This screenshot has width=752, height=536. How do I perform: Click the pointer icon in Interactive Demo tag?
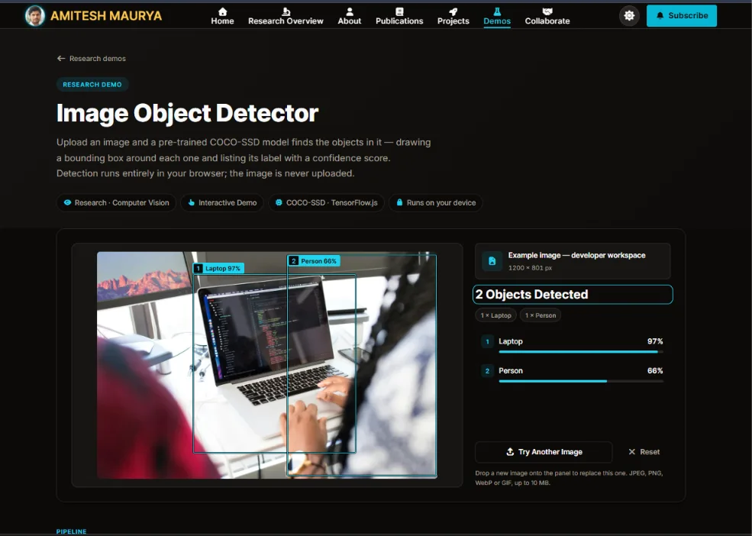[192, 202]
